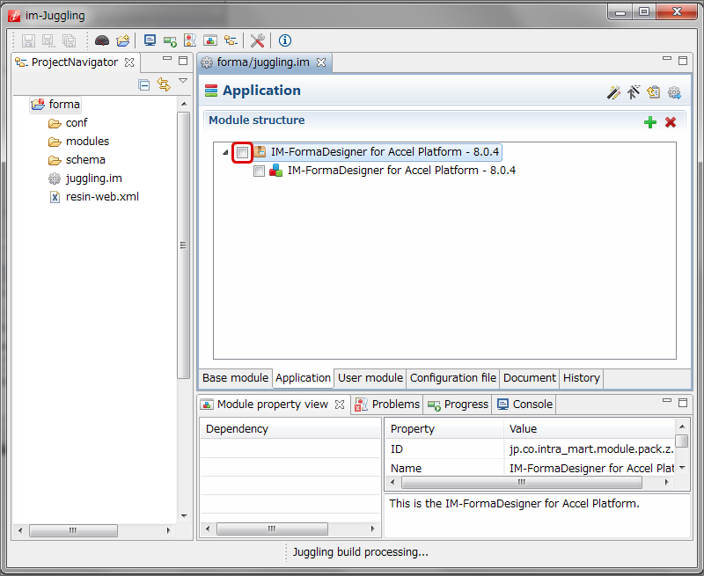Open the Progress tab
This screenshot has width=704, height=576.
[x=458, y=405]
